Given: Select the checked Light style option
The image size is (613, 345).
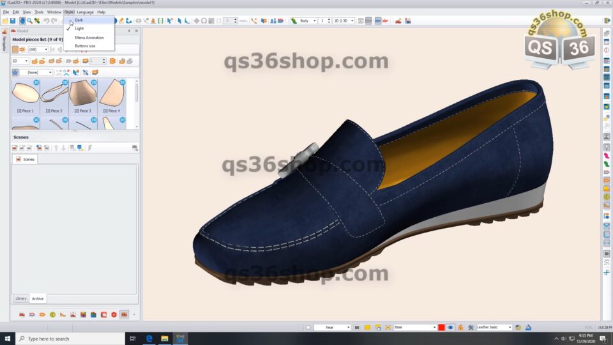Looking at the screenshot, I should pyautogui.click(x=79, y=29).
